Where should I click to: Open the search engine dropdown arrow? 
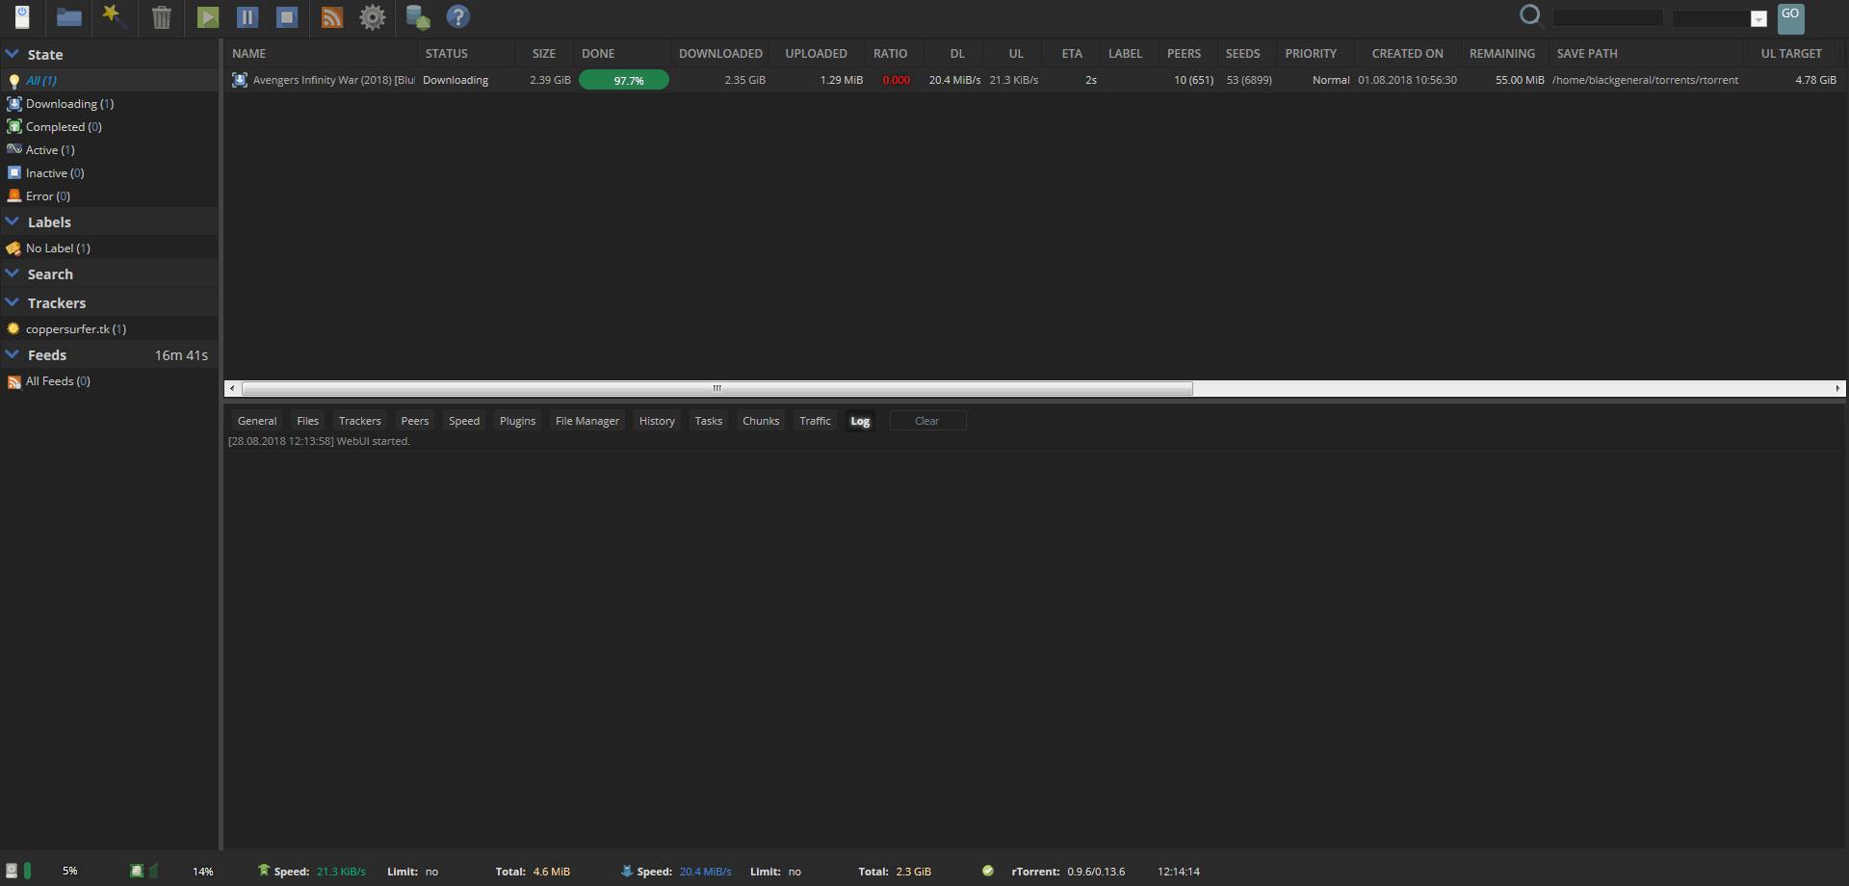[1758, 19]
